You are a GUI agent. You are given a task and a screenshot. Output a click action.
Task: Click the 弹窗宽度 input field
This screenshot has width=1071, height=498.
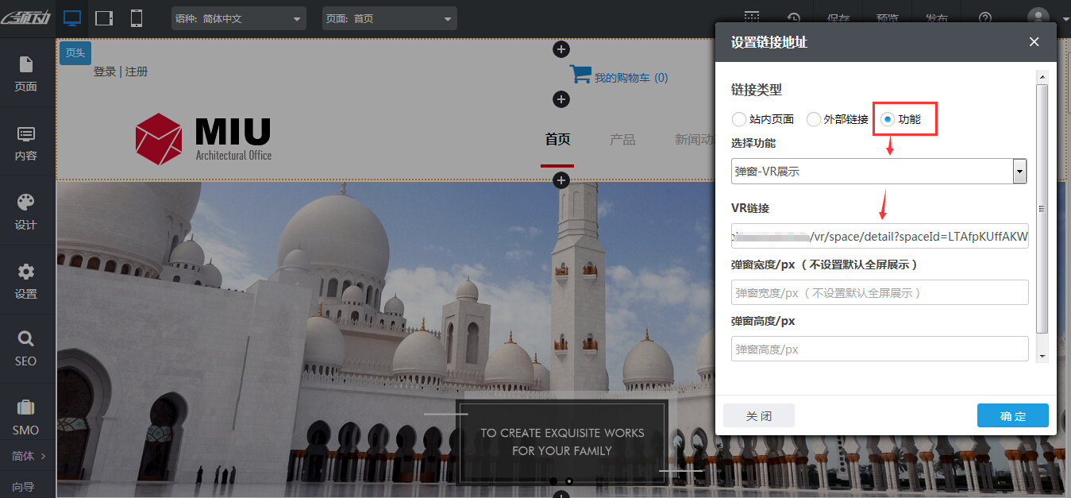pos(879,292)
